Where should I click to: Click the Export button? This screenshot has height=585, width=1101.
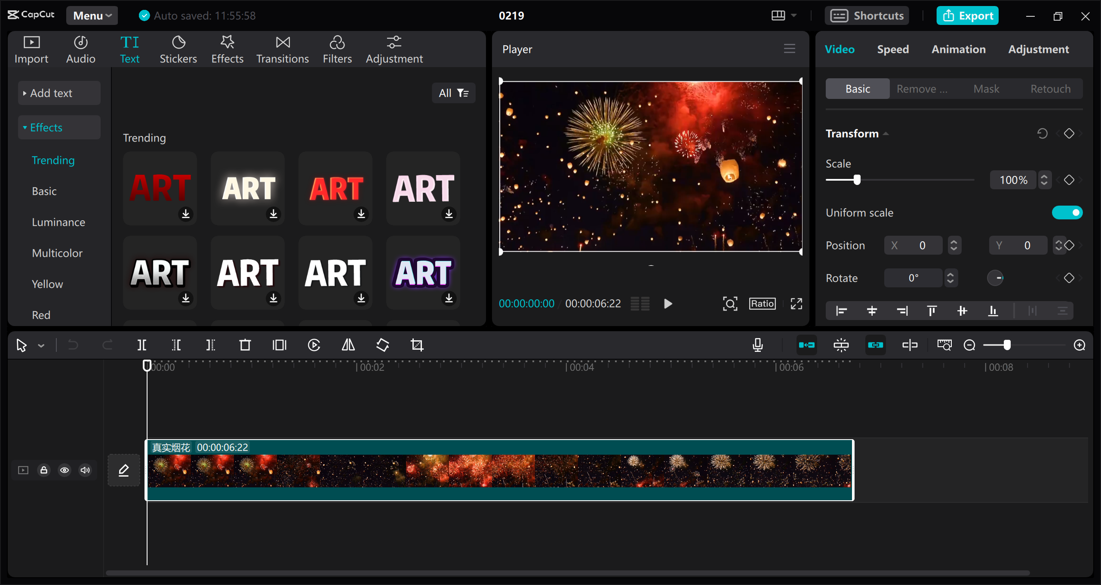tap(967, 15)
